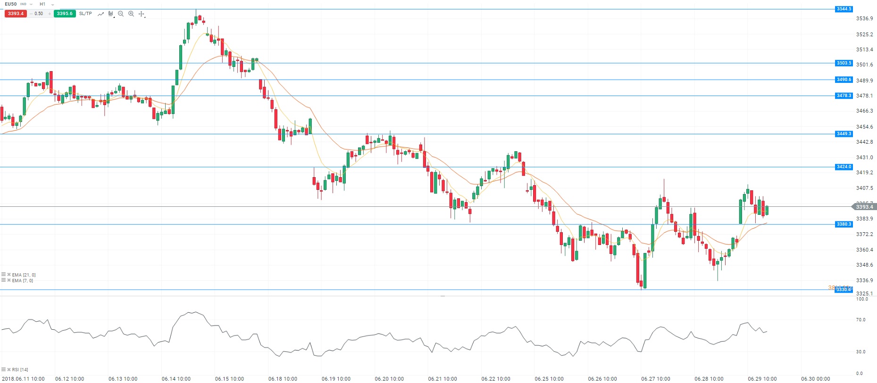This screenshot has height=383, width=877.
Task: Select the crosshair cursor tool
Action: pyautogui.click(x=142, y=14)
